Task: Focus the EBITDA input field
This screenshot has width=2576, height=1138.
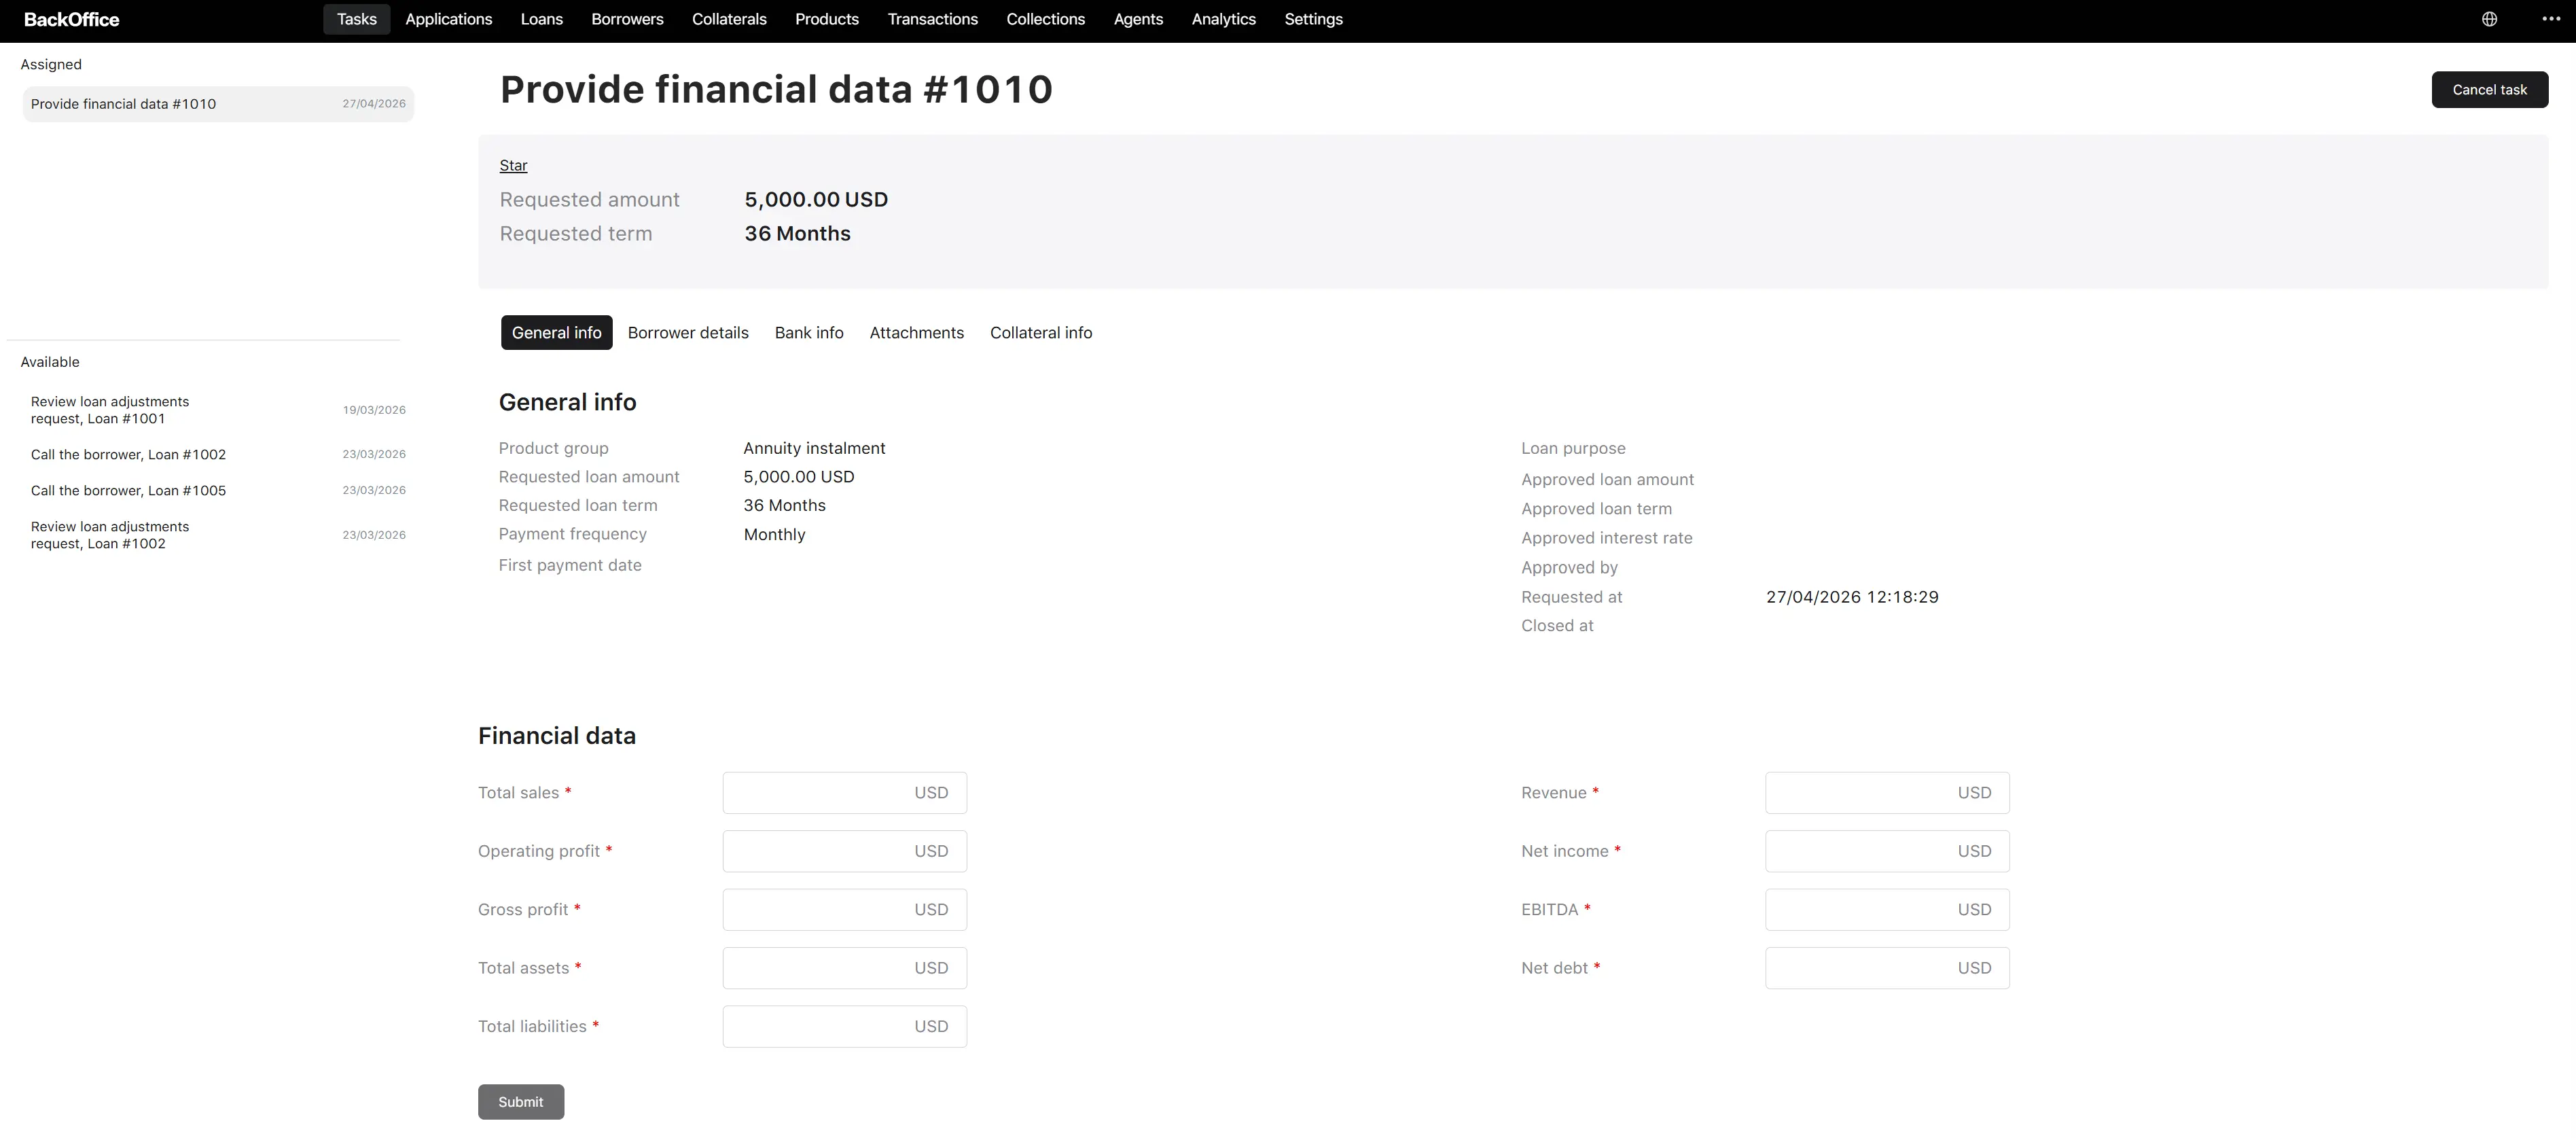Action: click(x=1887, y=910)
